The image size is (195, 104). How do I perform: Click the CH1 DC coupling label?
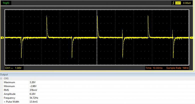tap(9, 68)
